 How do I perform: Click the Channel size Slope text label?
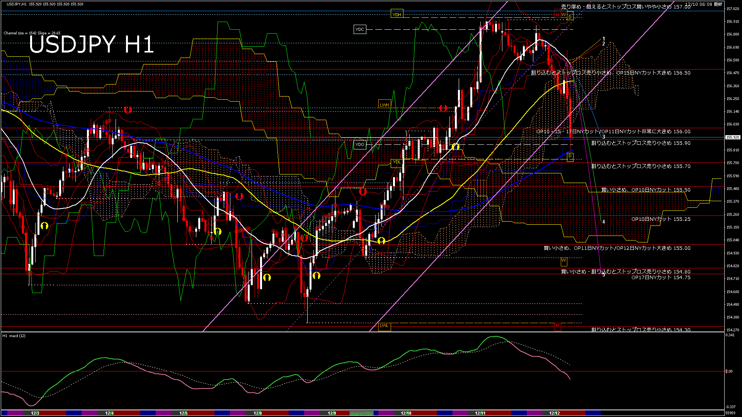pyautogui.click(x=32, y=33)
